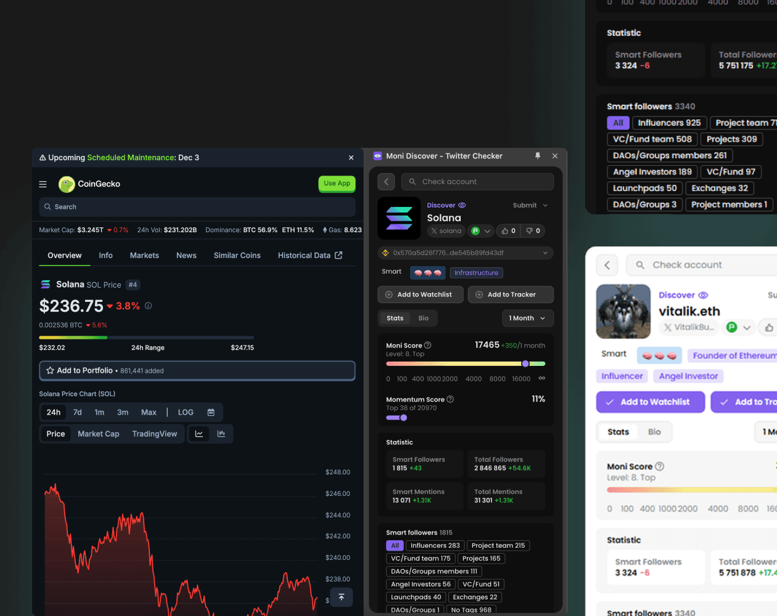Screen dimensions: 777x616
Task: Click the Discover link above Solana
Action: [x=446, y=206]
